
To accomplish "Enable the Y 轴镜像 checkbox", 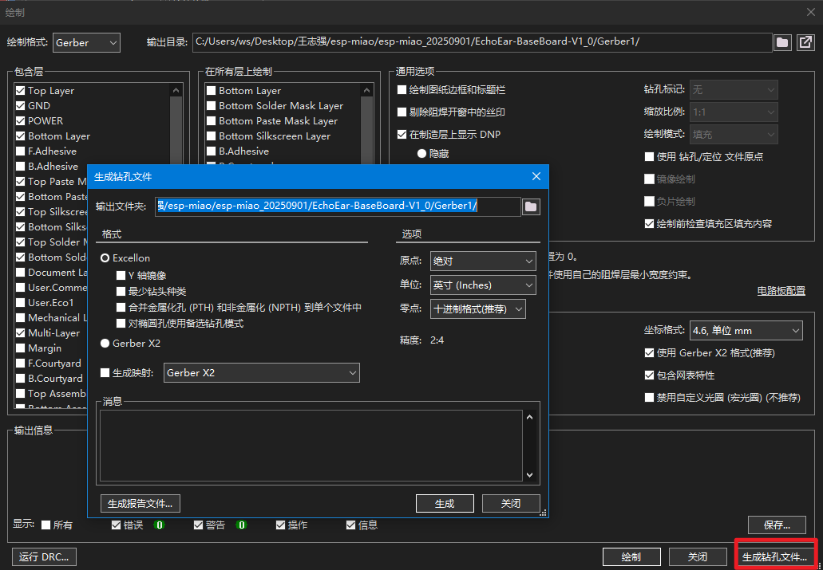I will click(121, 276).
